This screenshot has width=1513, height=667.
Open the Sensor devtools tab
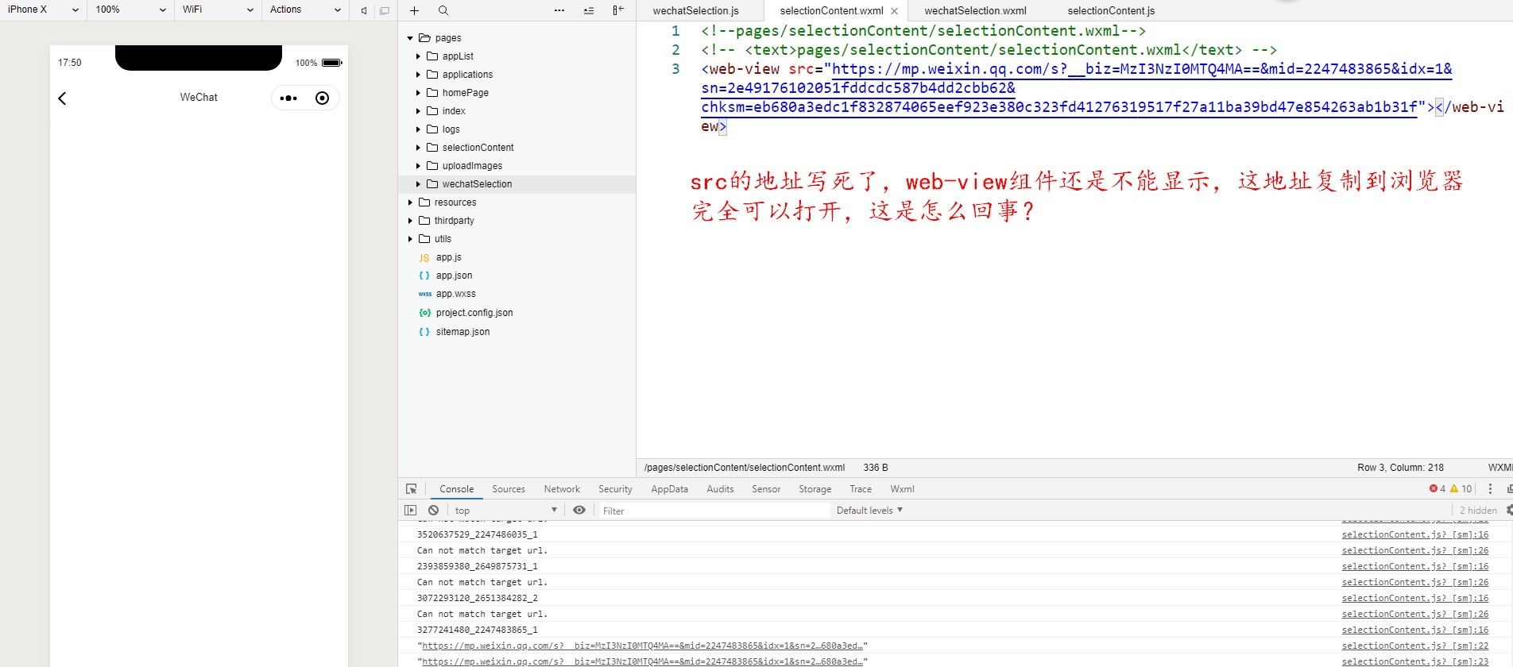(766, 489)
